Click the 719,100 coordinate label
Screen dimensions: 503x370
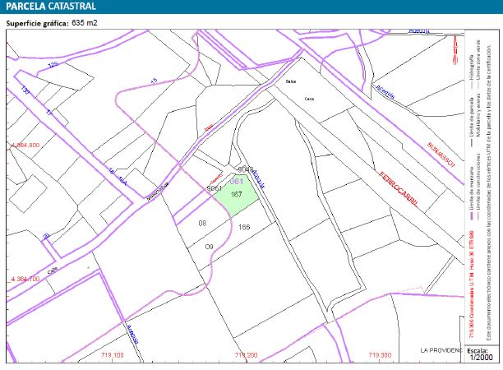[110, 355]
